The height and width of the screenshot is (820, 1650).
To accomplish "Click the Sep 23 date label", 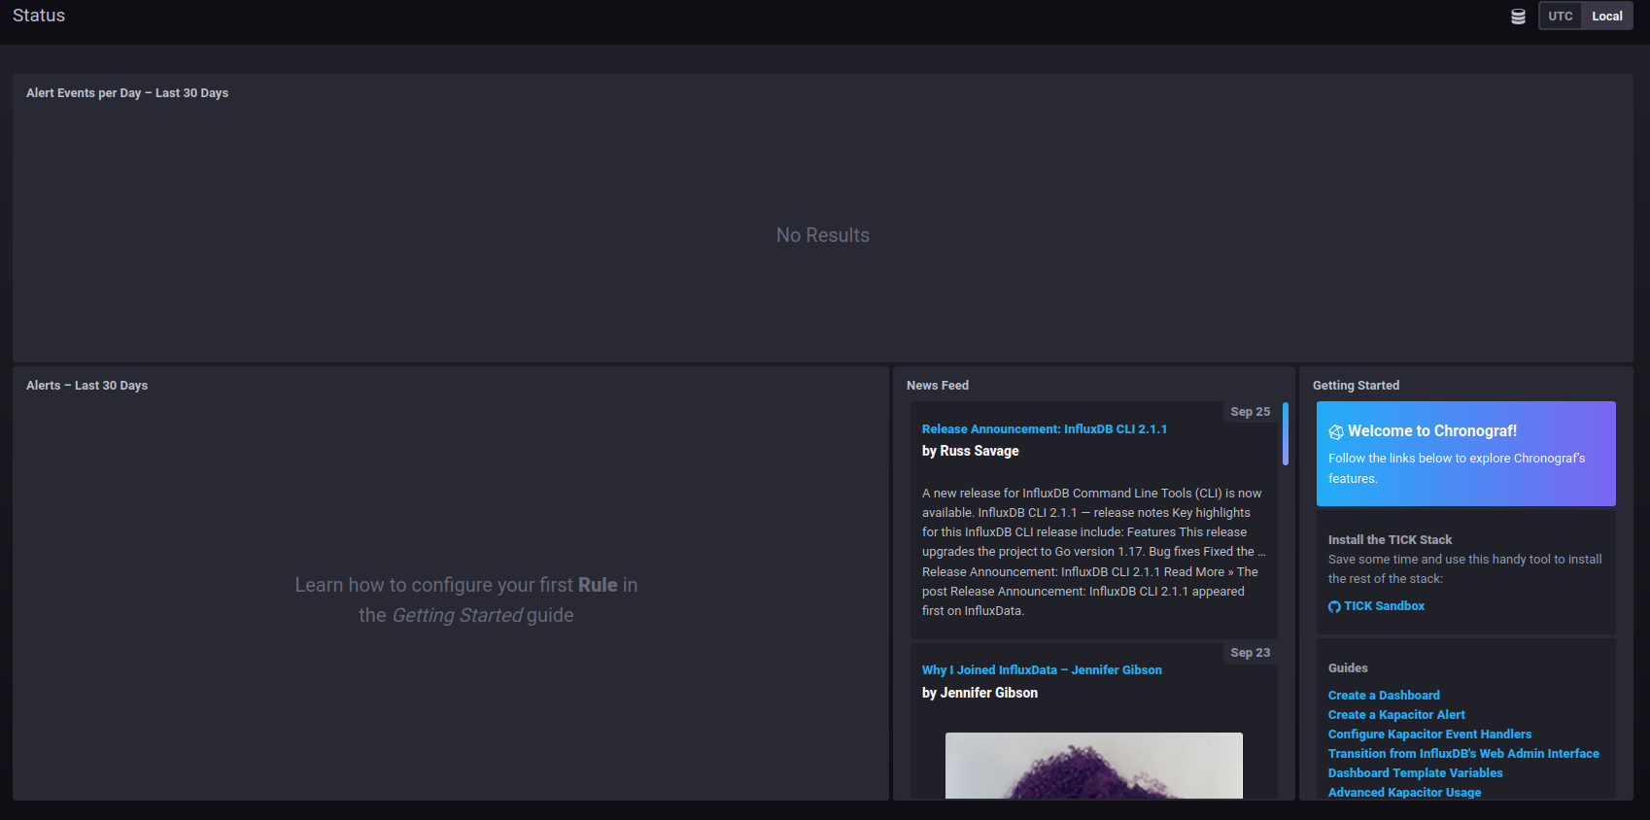I will pyautogui.click(x=1250, y=653).
